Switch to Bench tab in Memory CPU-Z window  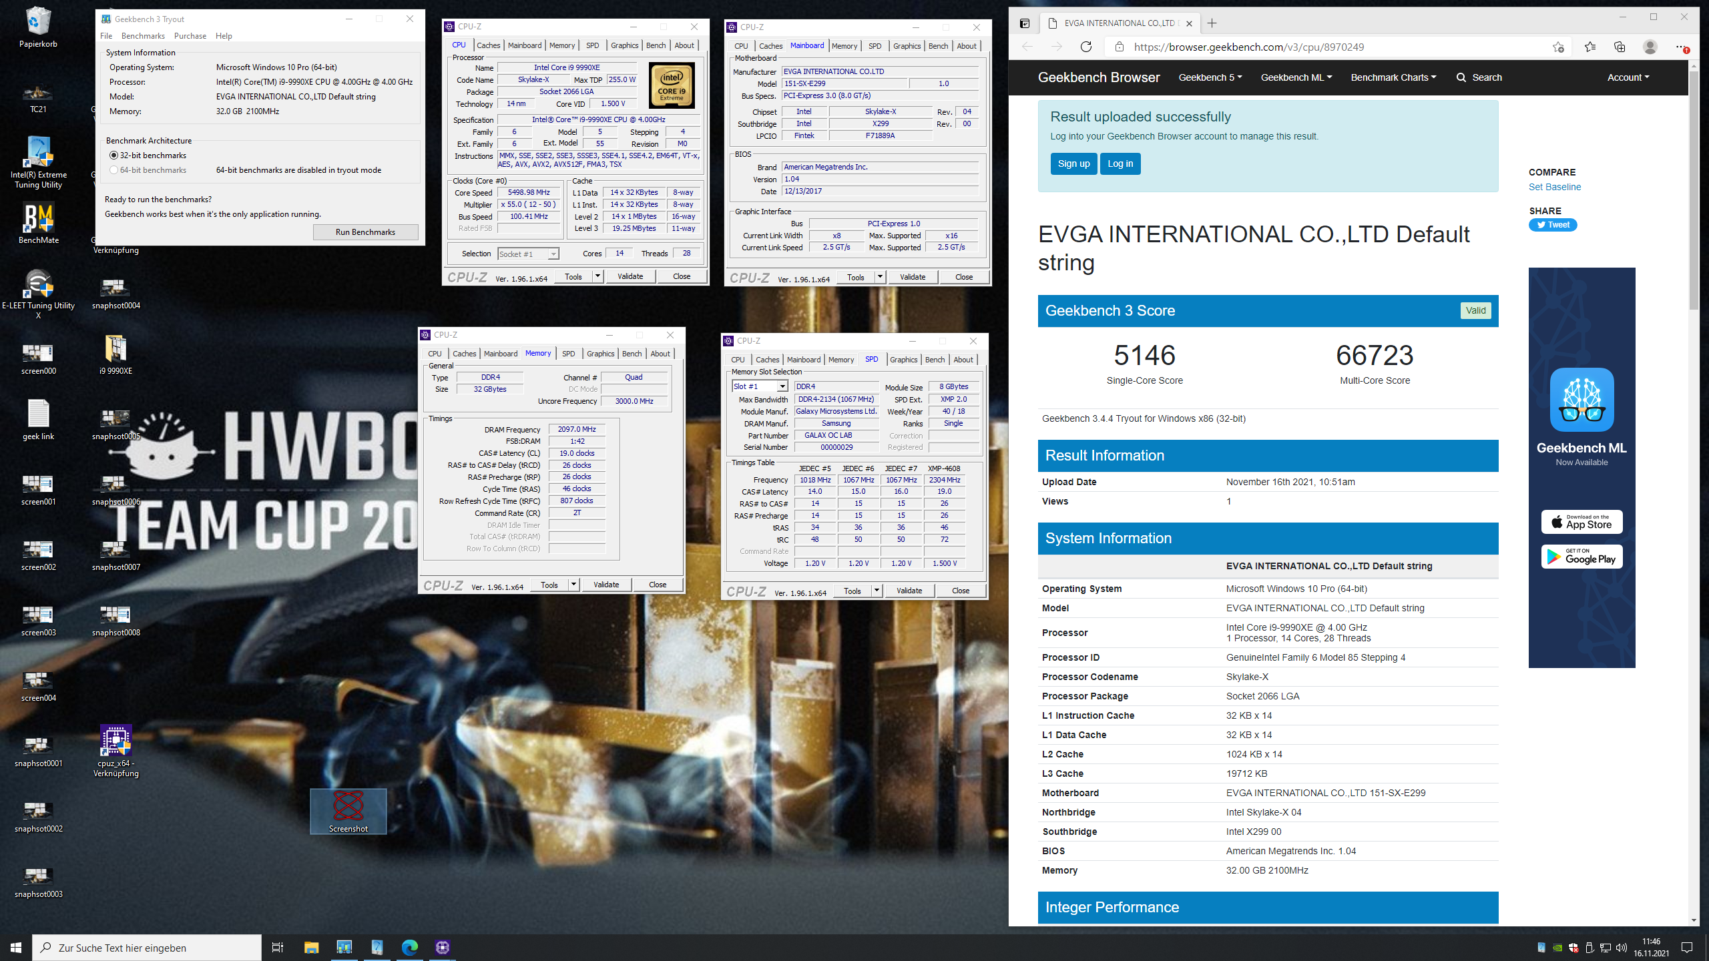pyautogui.click(x=632, y=354)
